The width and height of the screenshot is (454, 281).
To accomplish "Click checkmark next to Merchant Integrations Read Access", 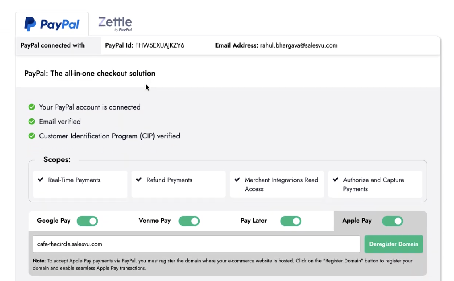I will (237, 180).
